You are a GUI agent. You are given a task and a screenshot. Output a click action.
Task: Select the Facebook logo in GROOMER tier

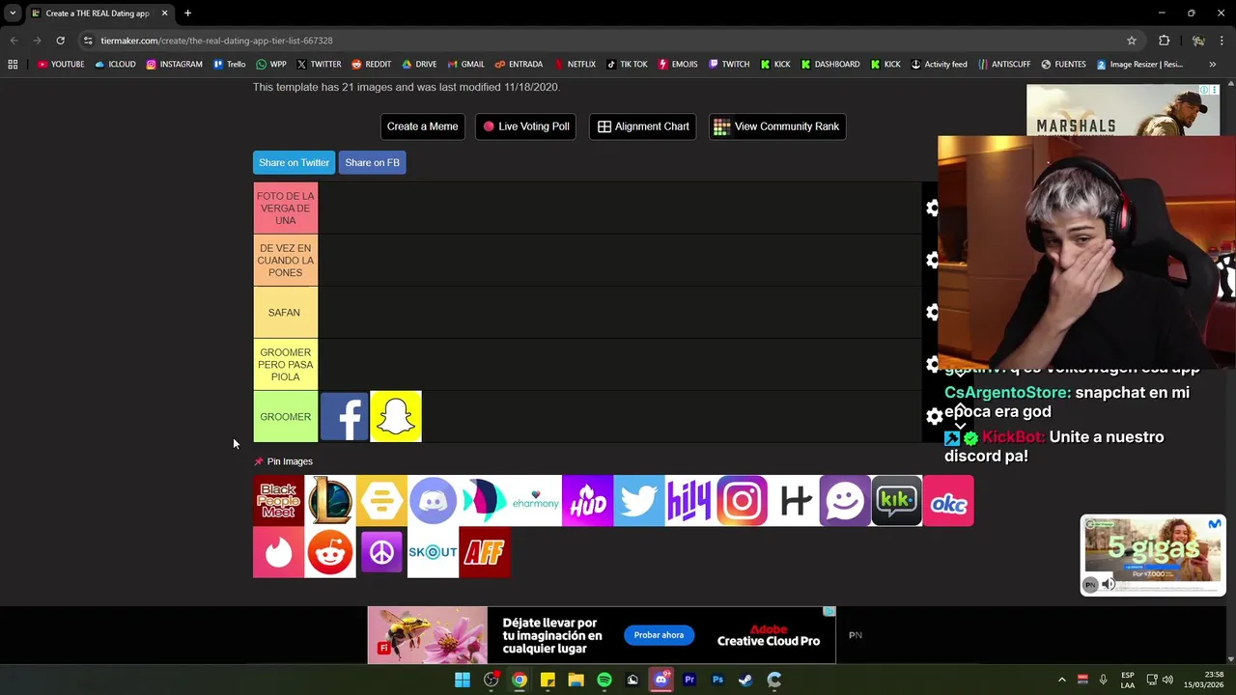click(x=345, y=417)
